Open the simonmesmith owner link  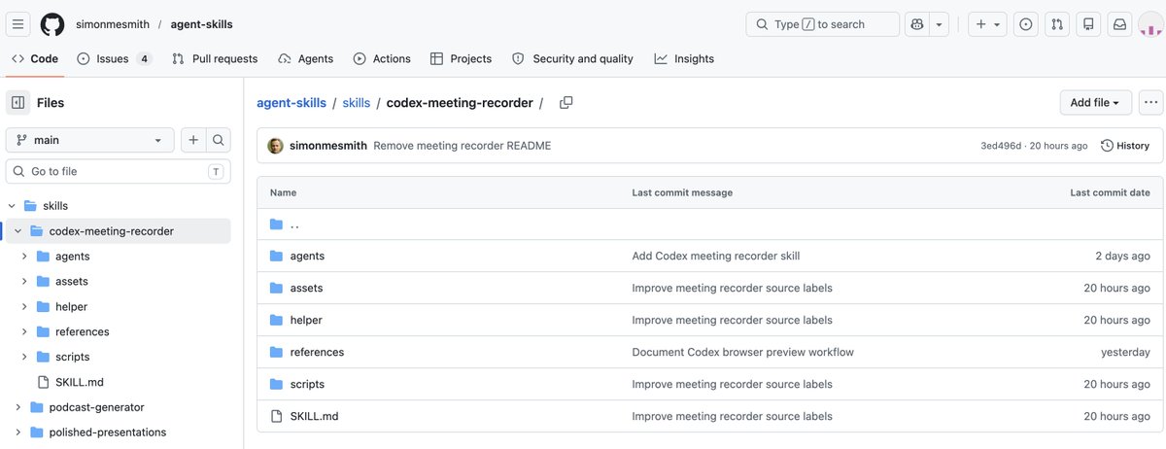113,24
